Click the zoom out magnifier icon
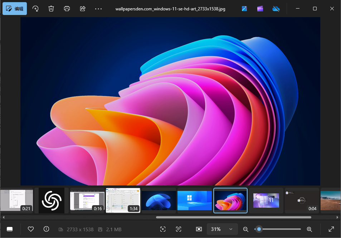 point(246,229)
